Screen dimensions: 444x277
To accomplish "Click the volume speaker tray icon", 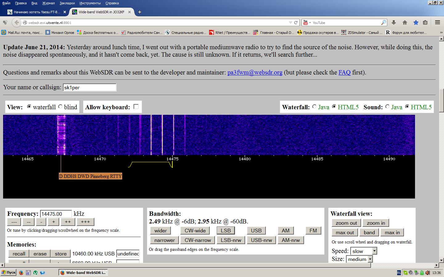I will [428, 273].
